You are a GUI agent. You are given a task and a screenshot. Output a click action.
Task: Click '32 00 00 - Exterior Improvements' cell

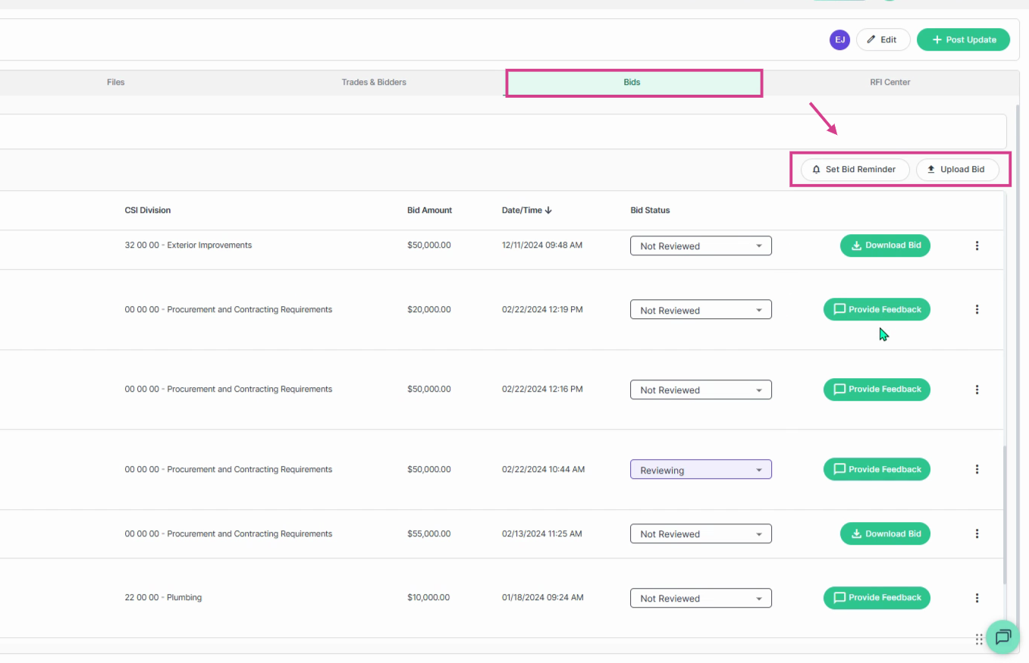point(188,245)
